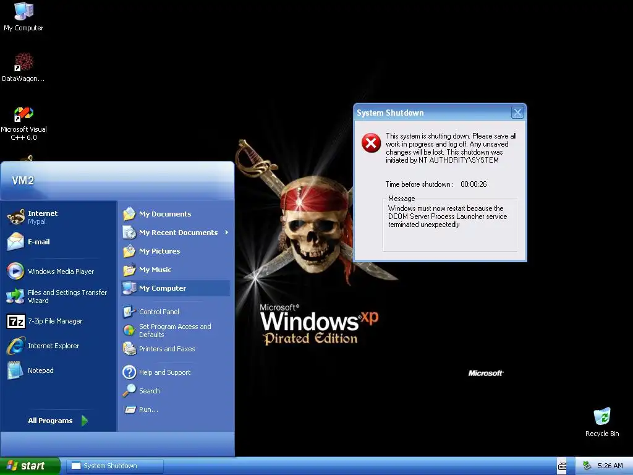Screen dimensions: 633x475
Task: Expand My Recent Documents submenu arrow
Action: coord(227,233)
